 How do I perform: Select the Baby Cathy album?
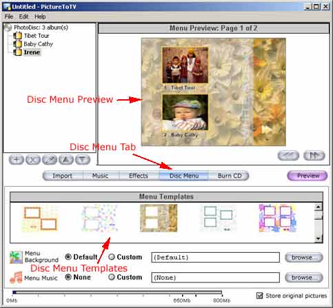click(x=39, y=44)
